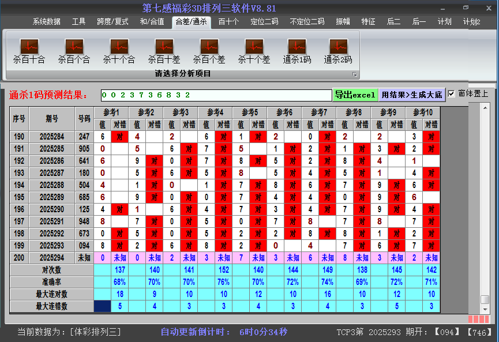The height and width of the screenshot is (342, 499).
Task: Open the 定位二码 tab
Action: 264,22
